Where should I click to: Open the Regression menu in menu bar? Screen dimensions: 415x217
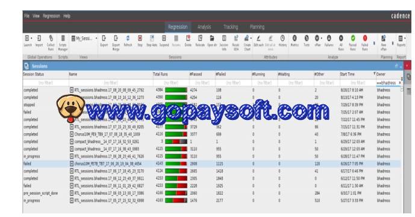51,16
